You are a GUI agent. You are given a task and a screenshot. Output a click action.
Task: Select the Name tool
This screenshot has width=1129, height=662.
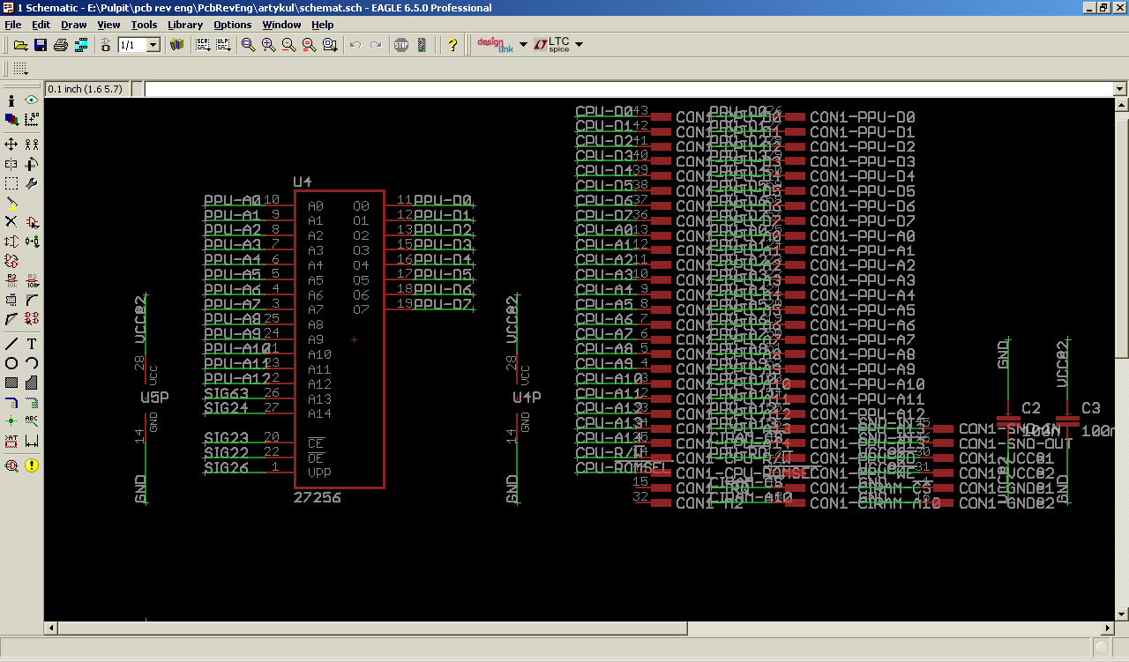[11, 281]
